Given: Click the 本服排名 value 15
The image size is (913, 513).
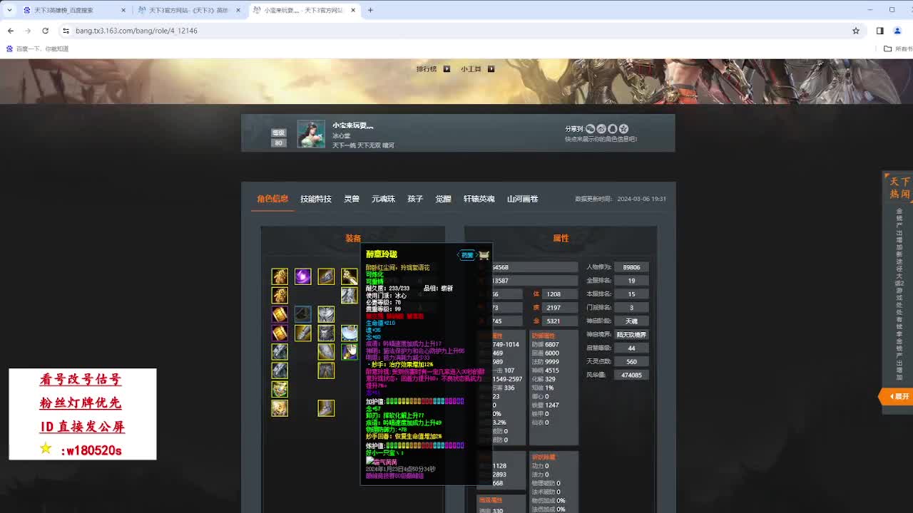Looking at the screenshot, I should coord(631,294).
